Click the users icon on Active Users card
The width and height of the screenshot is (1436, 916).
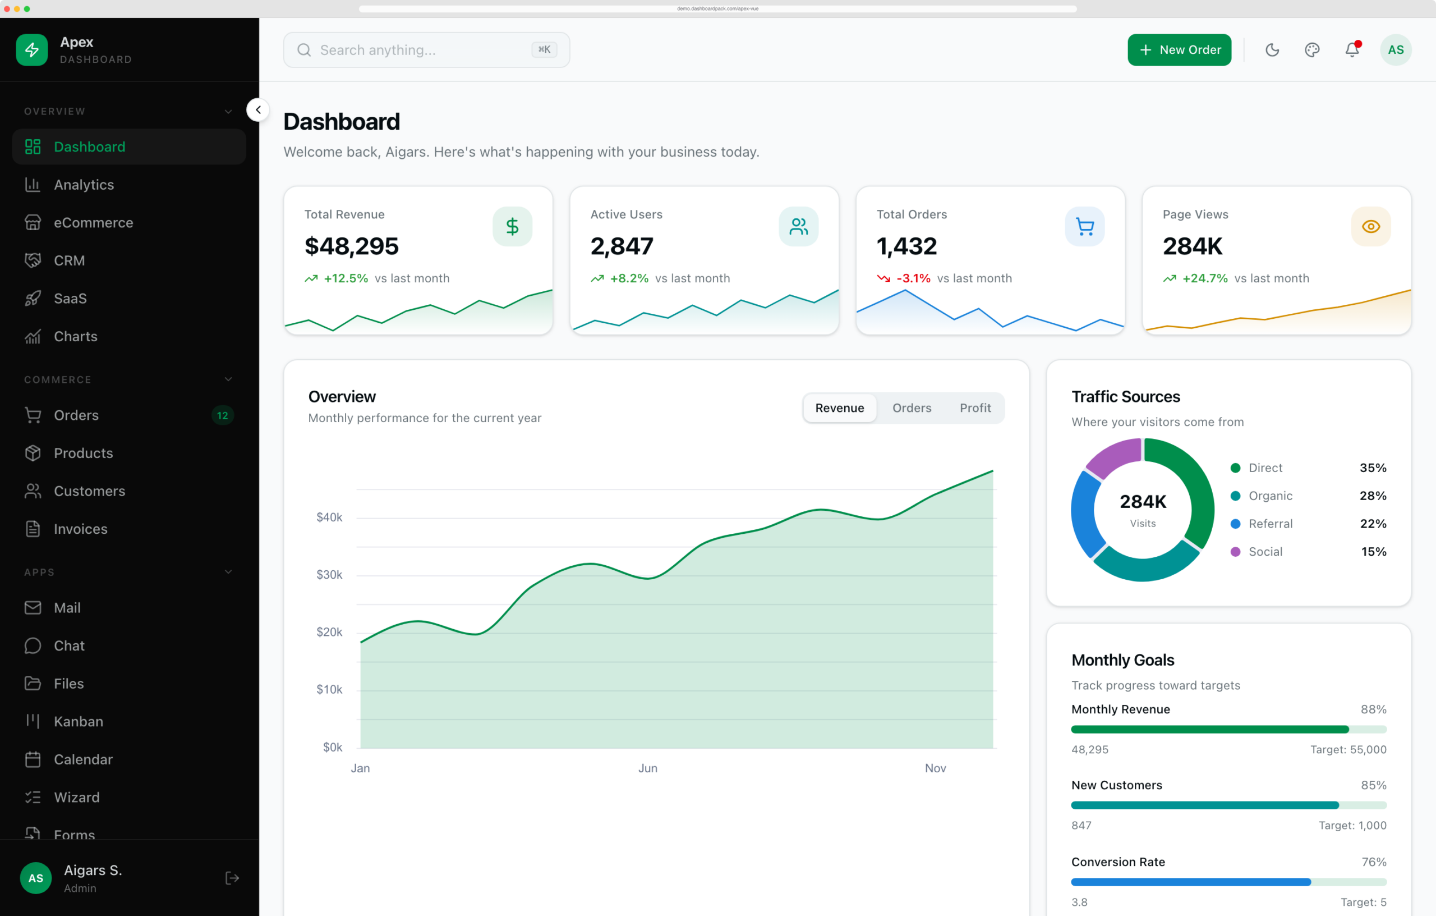tap(799, 226)
